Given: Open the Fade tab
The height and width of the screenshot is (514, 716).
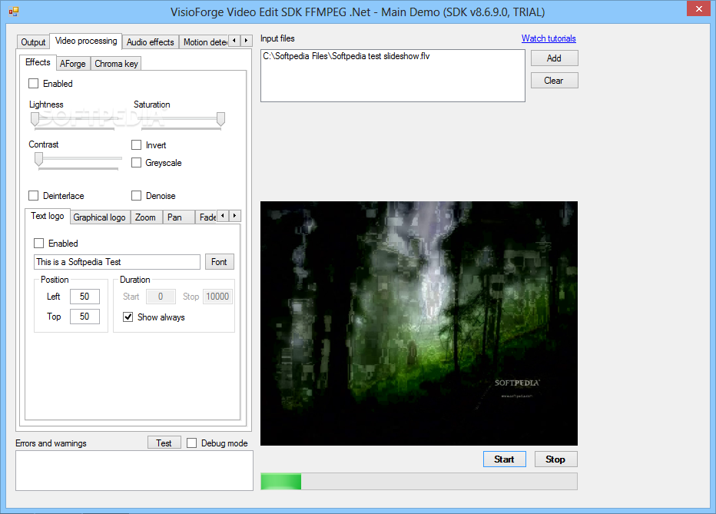Looking at the screenshot, I should (207, 217).
